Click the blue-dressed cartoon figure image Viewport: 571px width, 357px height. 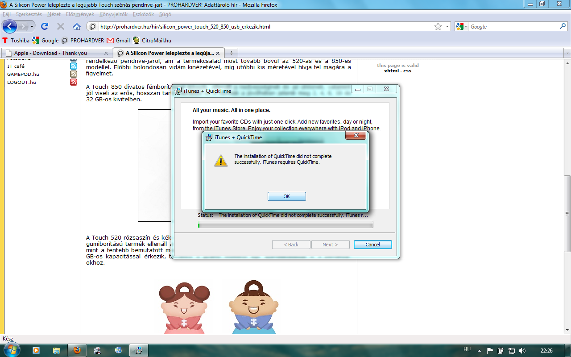253,307
